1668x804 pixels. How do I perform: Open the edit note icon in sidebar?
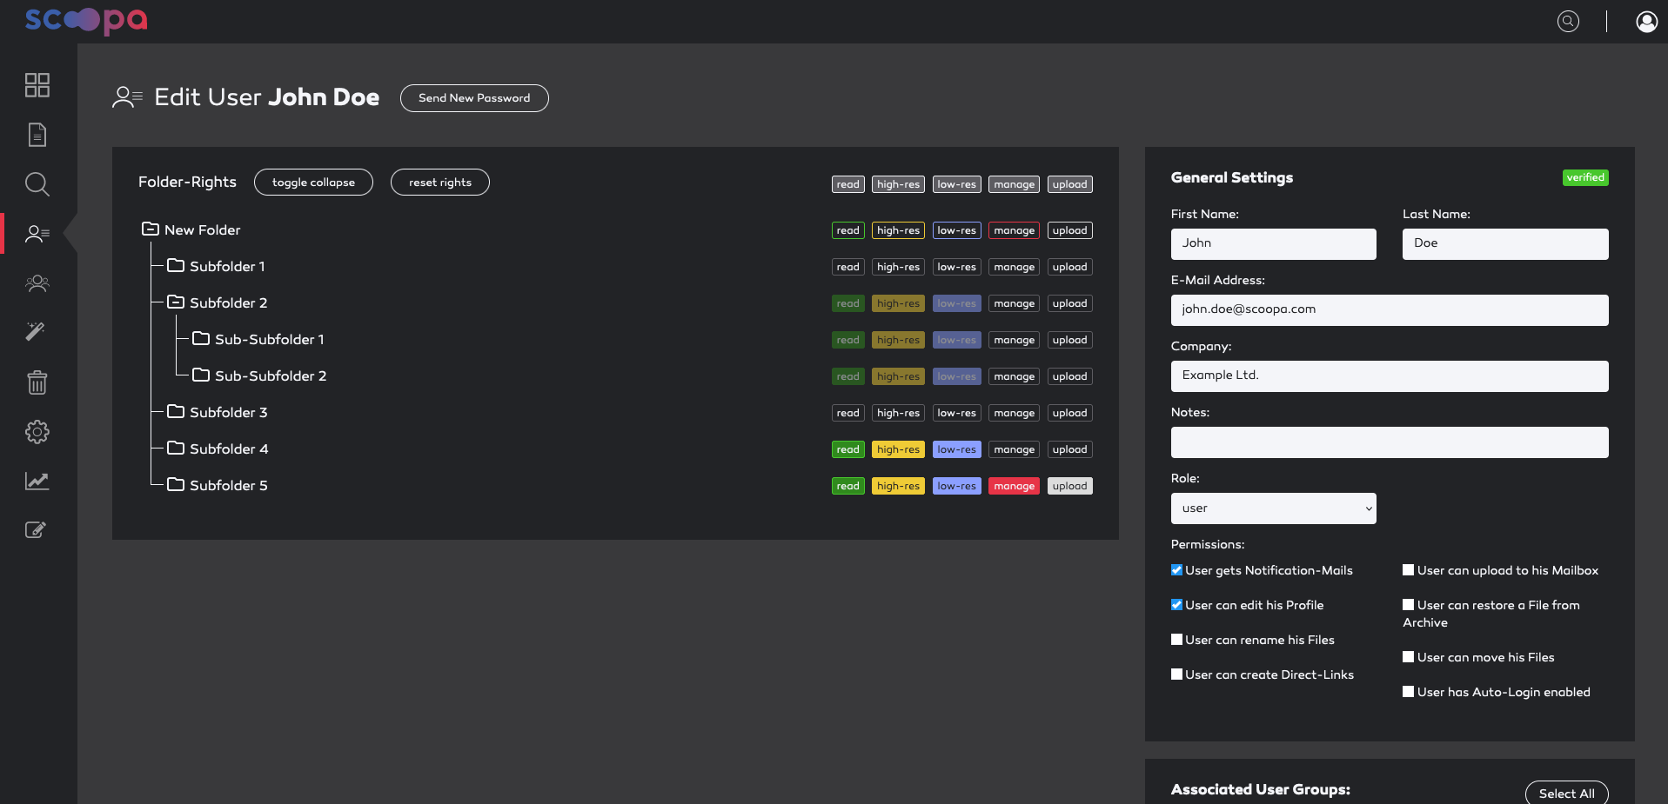point(36,529)
